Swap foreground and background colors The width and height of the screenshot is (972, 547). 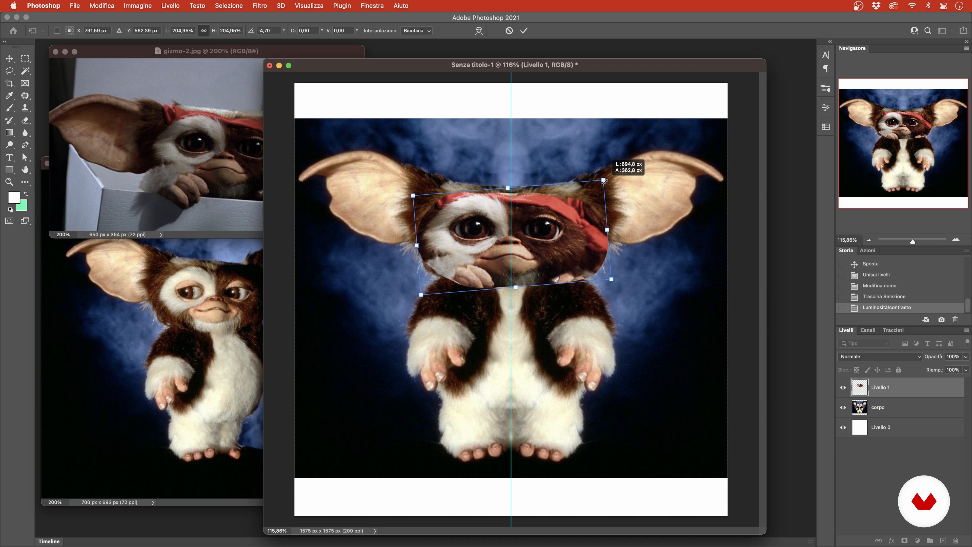click(x=26, y=194)
